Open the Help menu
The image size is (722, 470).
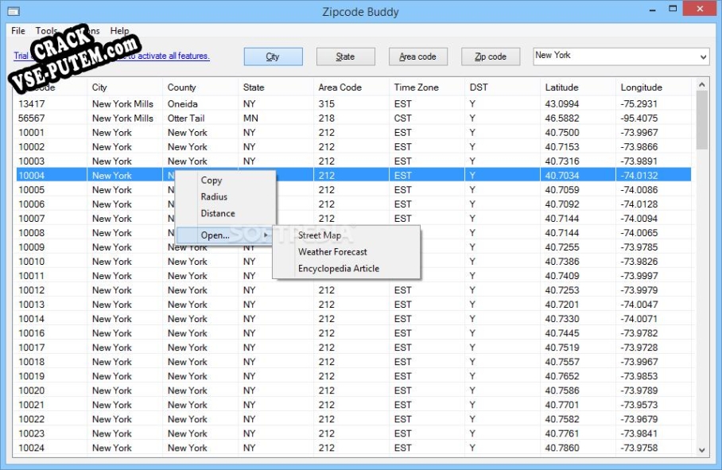point(119,31)
